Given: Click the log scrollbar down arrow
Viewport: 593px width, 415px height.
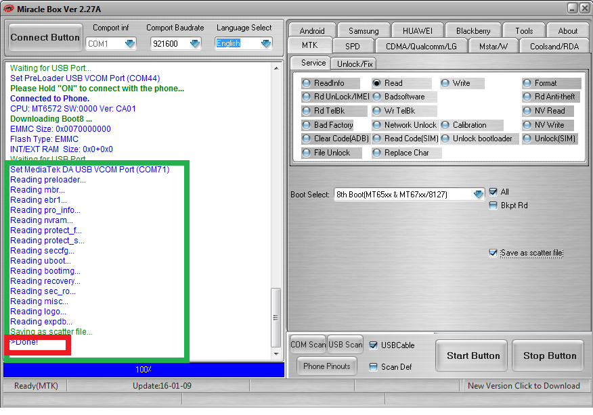Looking at the screenshot, I should [x=276, y=353].
